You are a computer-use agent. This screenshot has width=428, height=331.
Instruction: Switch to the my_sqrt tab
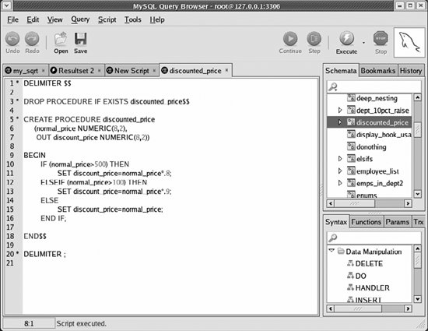tap(26, 71)
